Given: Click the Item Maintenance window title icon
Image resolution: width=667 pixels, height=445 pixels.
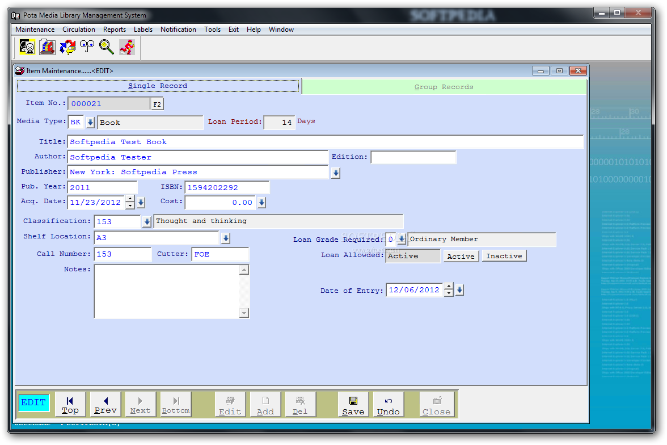Looking at the screenshot, I should coord(20,70).
